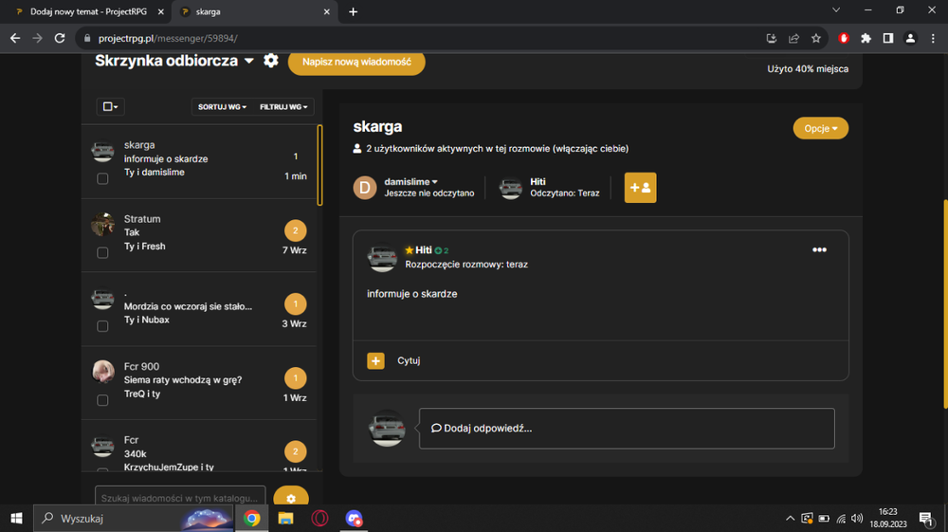Click the search options gear button

click(291, 498)
